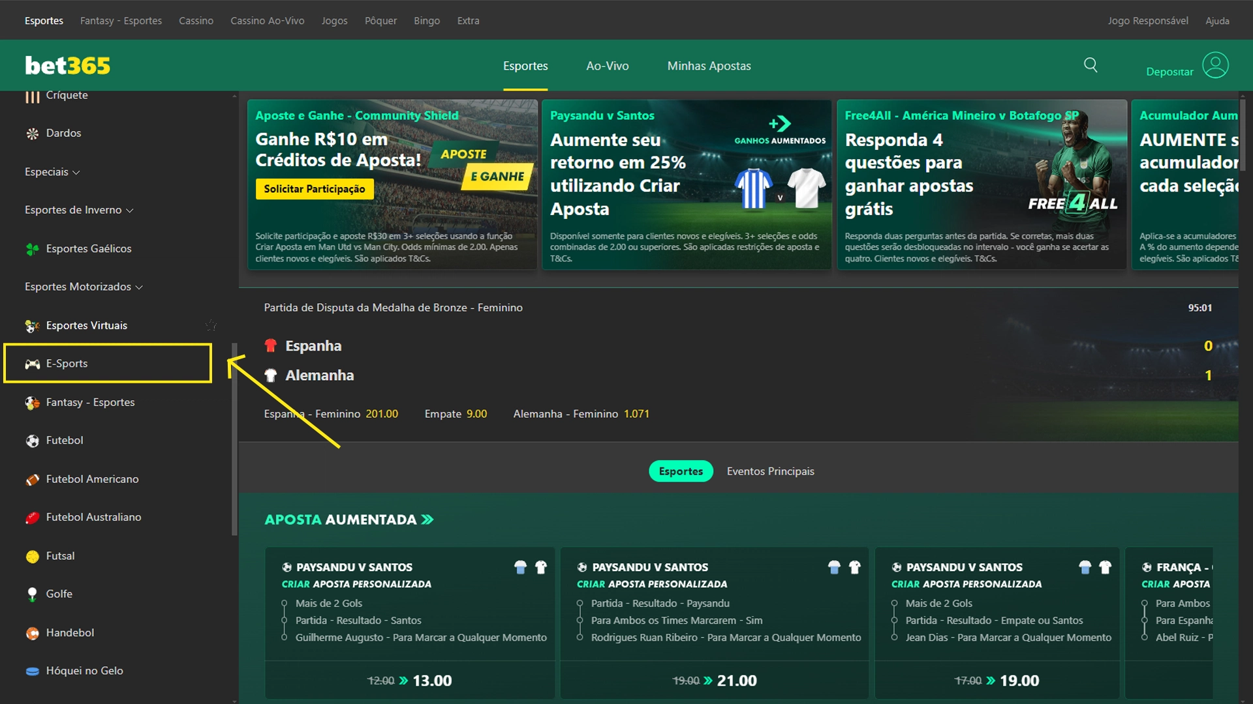1253x704 pixels.
Task: Click the white Alemanha jersey icon
Action: pyautogui.click(x=270, y=375)
